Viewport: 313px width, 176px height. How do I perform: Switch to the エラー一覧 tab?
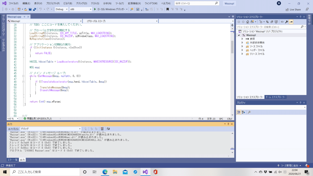click(x=13, y=160)
